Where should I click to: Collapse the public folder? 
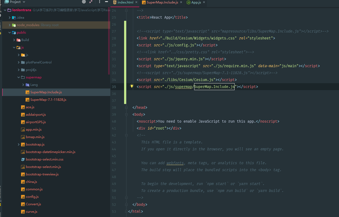tap(10, 33)
